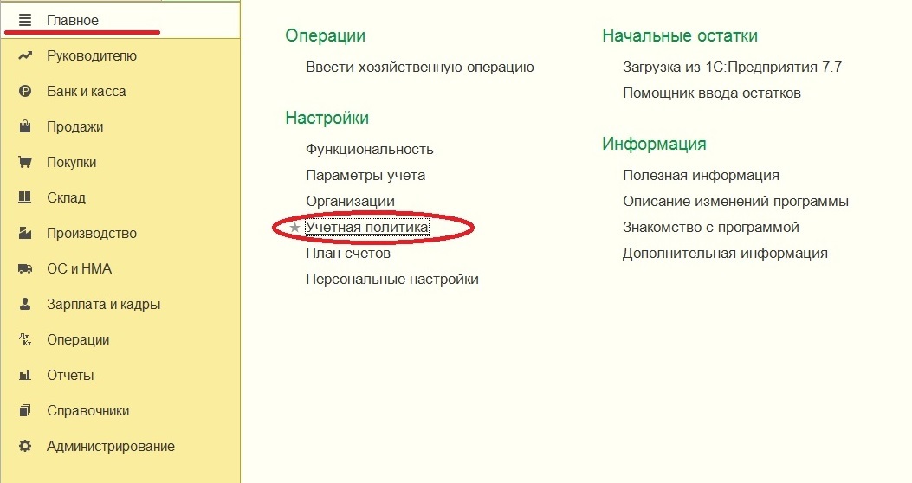
Task: Open Знакомство с программой link
Action: click(711, 228)
